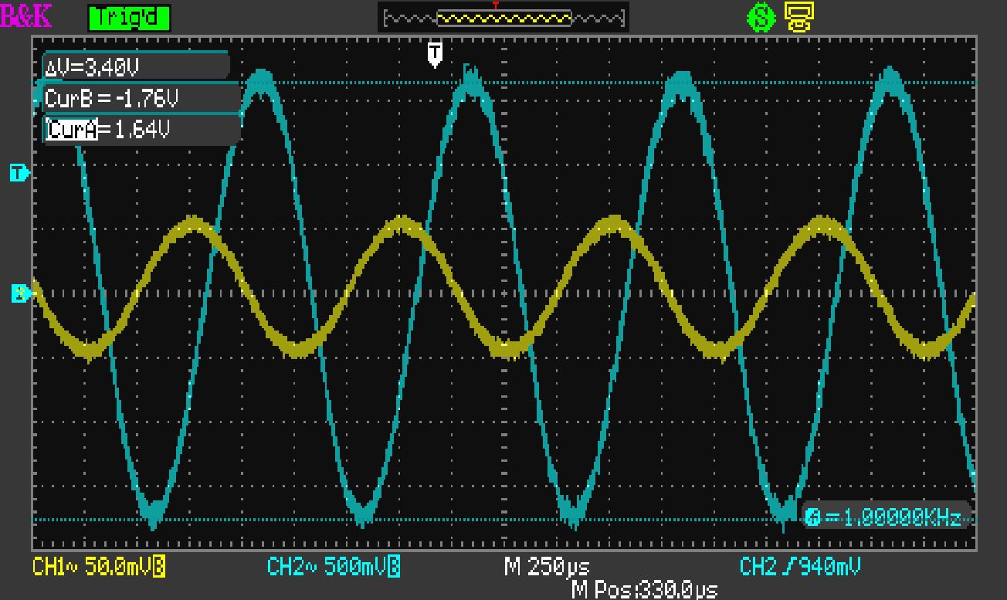Click the green circular S icon
Screen dimensions: 1007x600
point(761,18)
